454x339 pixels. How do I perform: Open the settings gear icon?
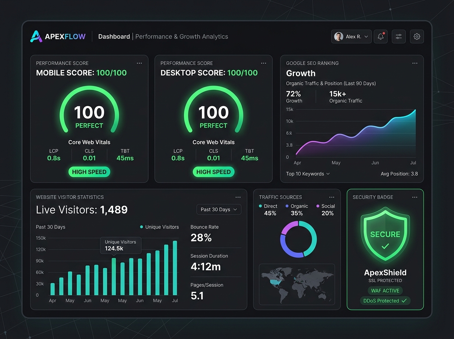click(417, 37)
